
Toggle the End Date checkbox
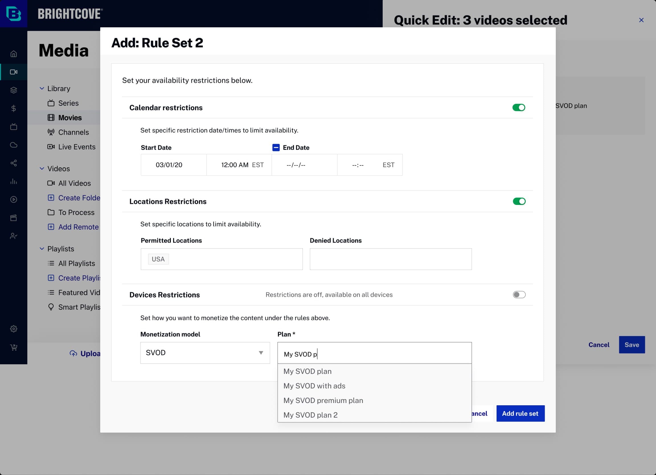pos(276,148)
